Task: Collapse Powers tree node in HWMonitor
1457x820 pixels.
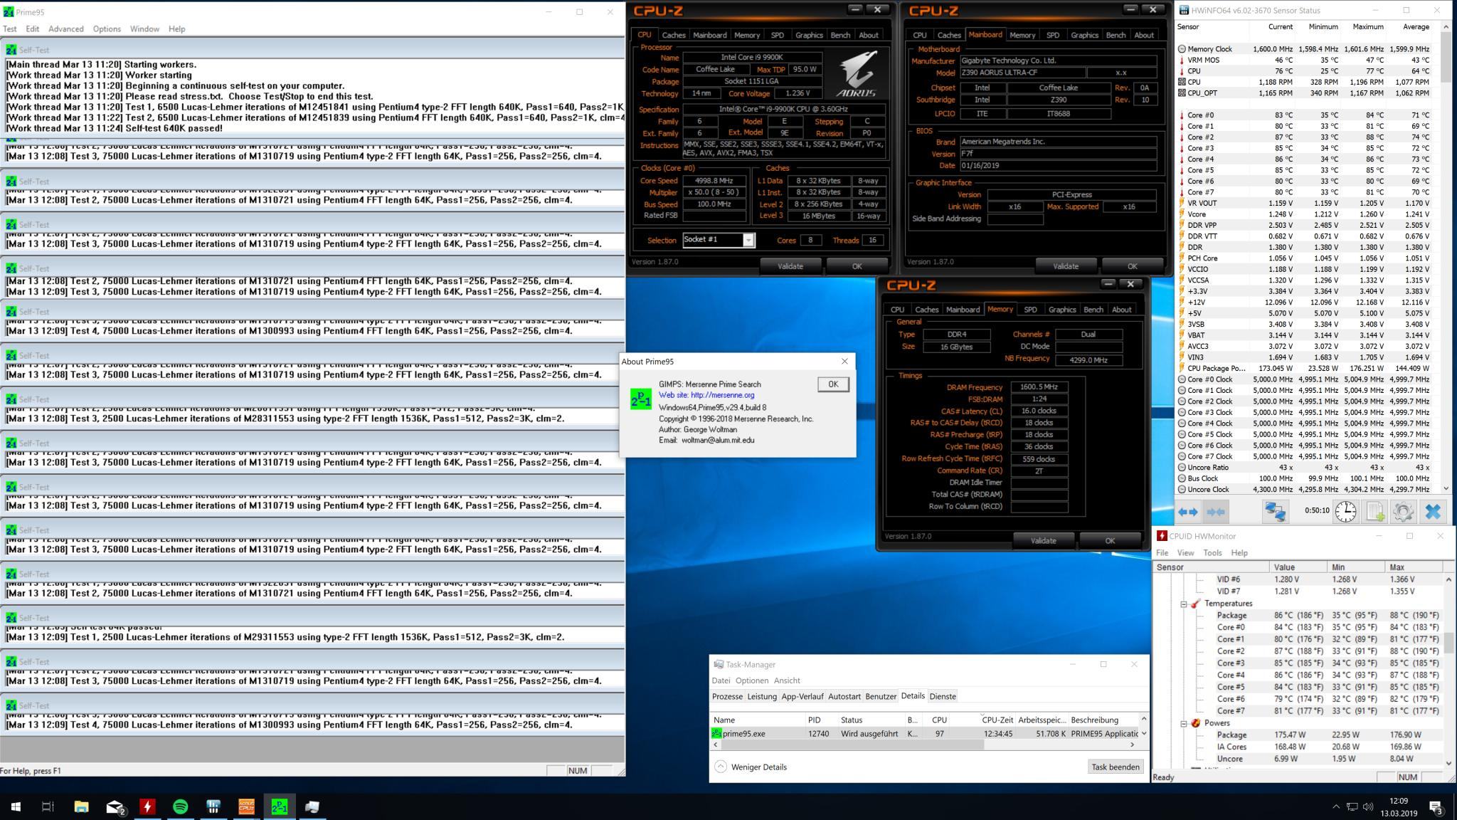Action: pyautogui.click(x=1184, y=723)
